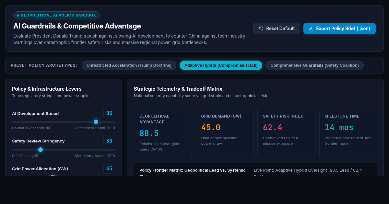The width and height of the screenshot is (389, 204).
Task: Export Policy Brief as .json
Action: coord(339,28)
